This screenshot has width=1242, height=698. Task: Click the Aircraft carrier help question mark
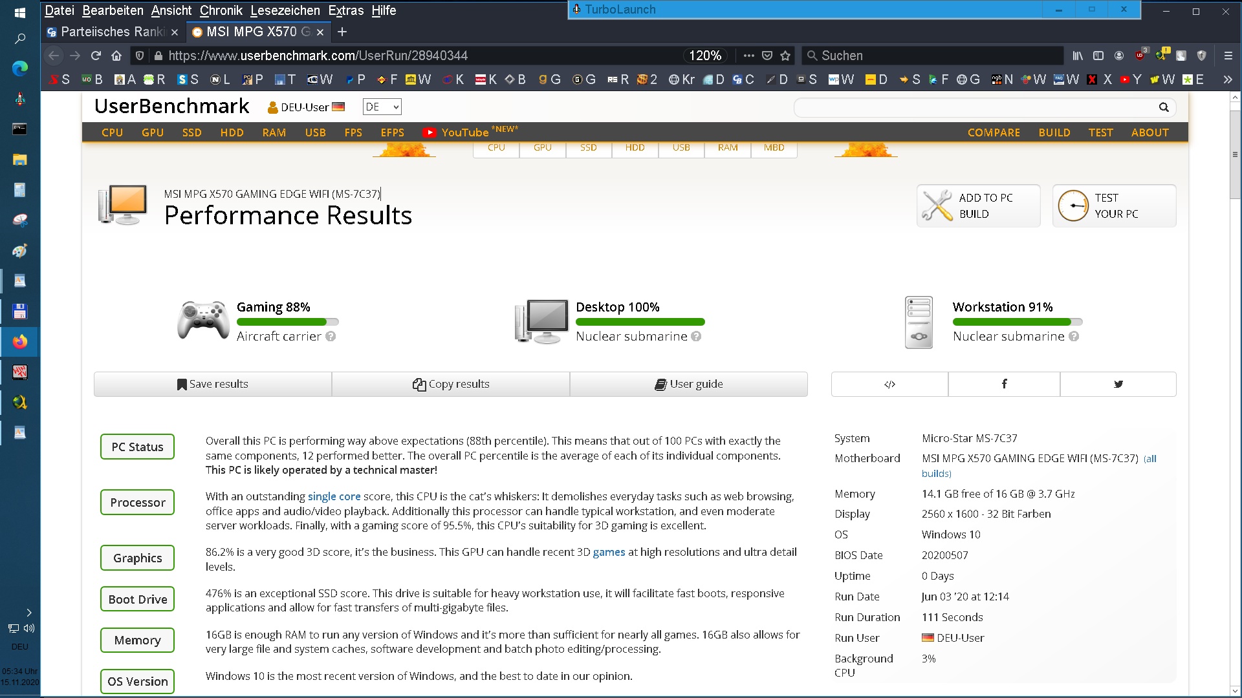[x=331, y=336]
